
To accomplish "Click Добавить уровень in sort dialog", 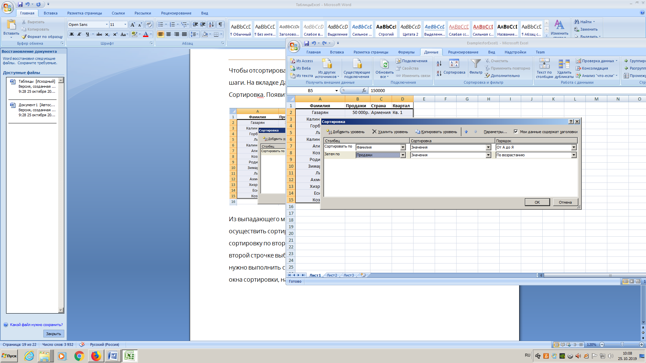I will click(x=345, y=132).
